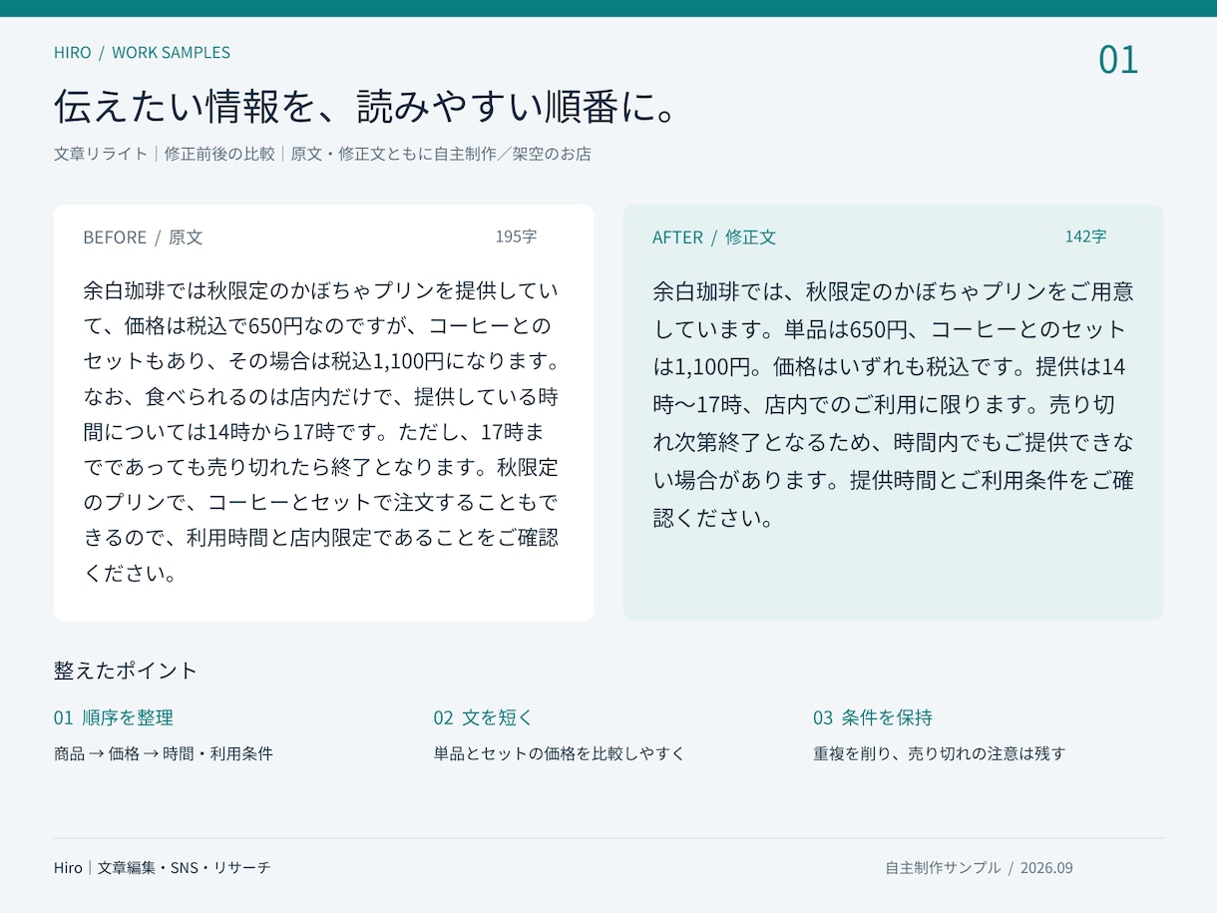
Task: Click the subtitle starting '文章リライト｜修正前後の比較'
Action: coord(322,155)
